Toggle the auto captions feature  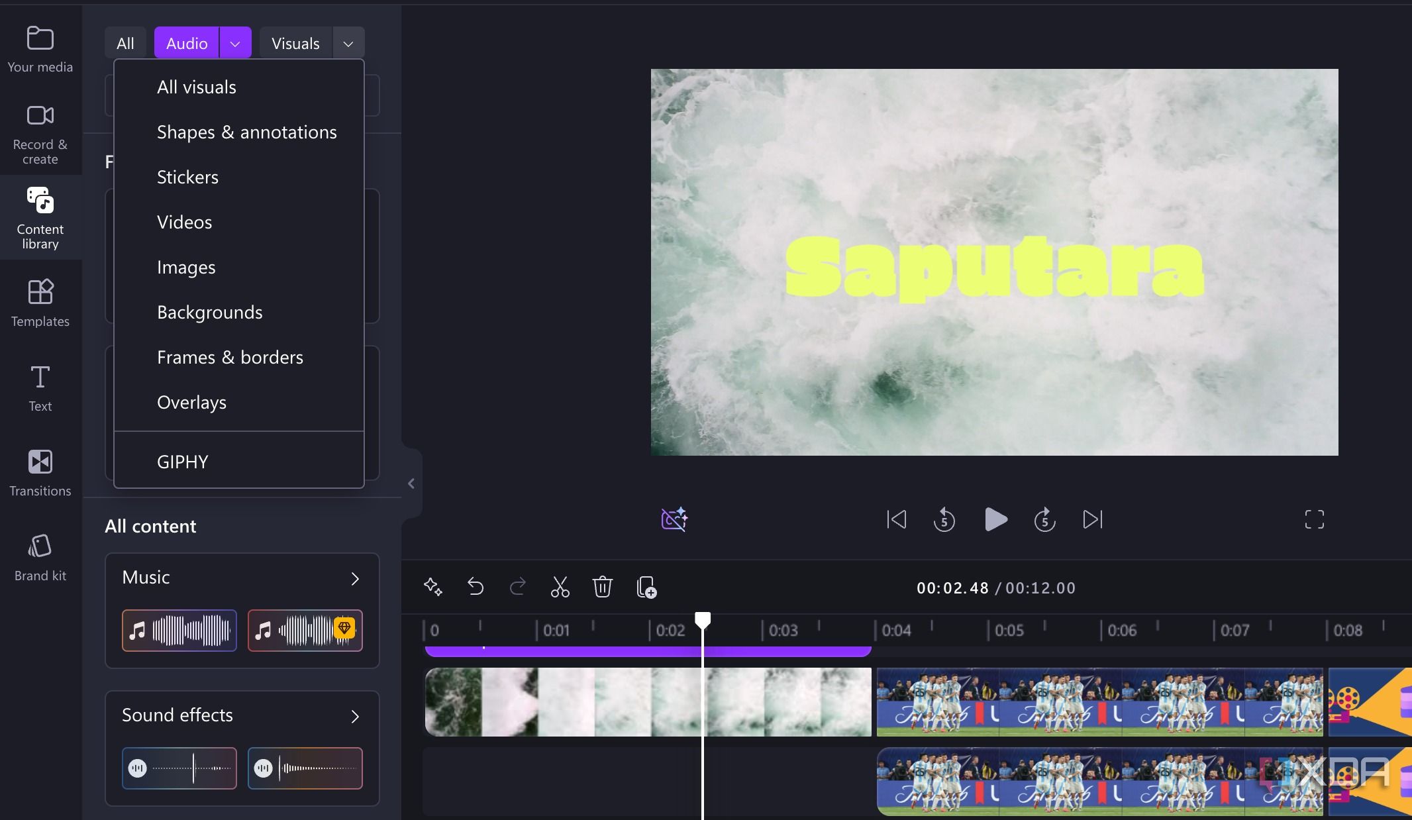tap(673, 519)
